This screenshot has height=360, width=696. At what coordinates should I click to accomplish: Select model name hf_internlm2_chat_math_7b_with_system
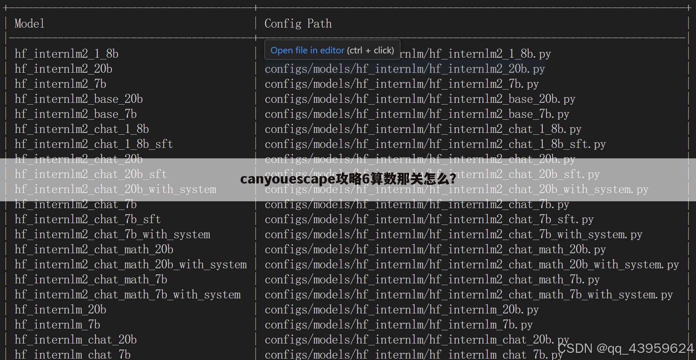128,294
